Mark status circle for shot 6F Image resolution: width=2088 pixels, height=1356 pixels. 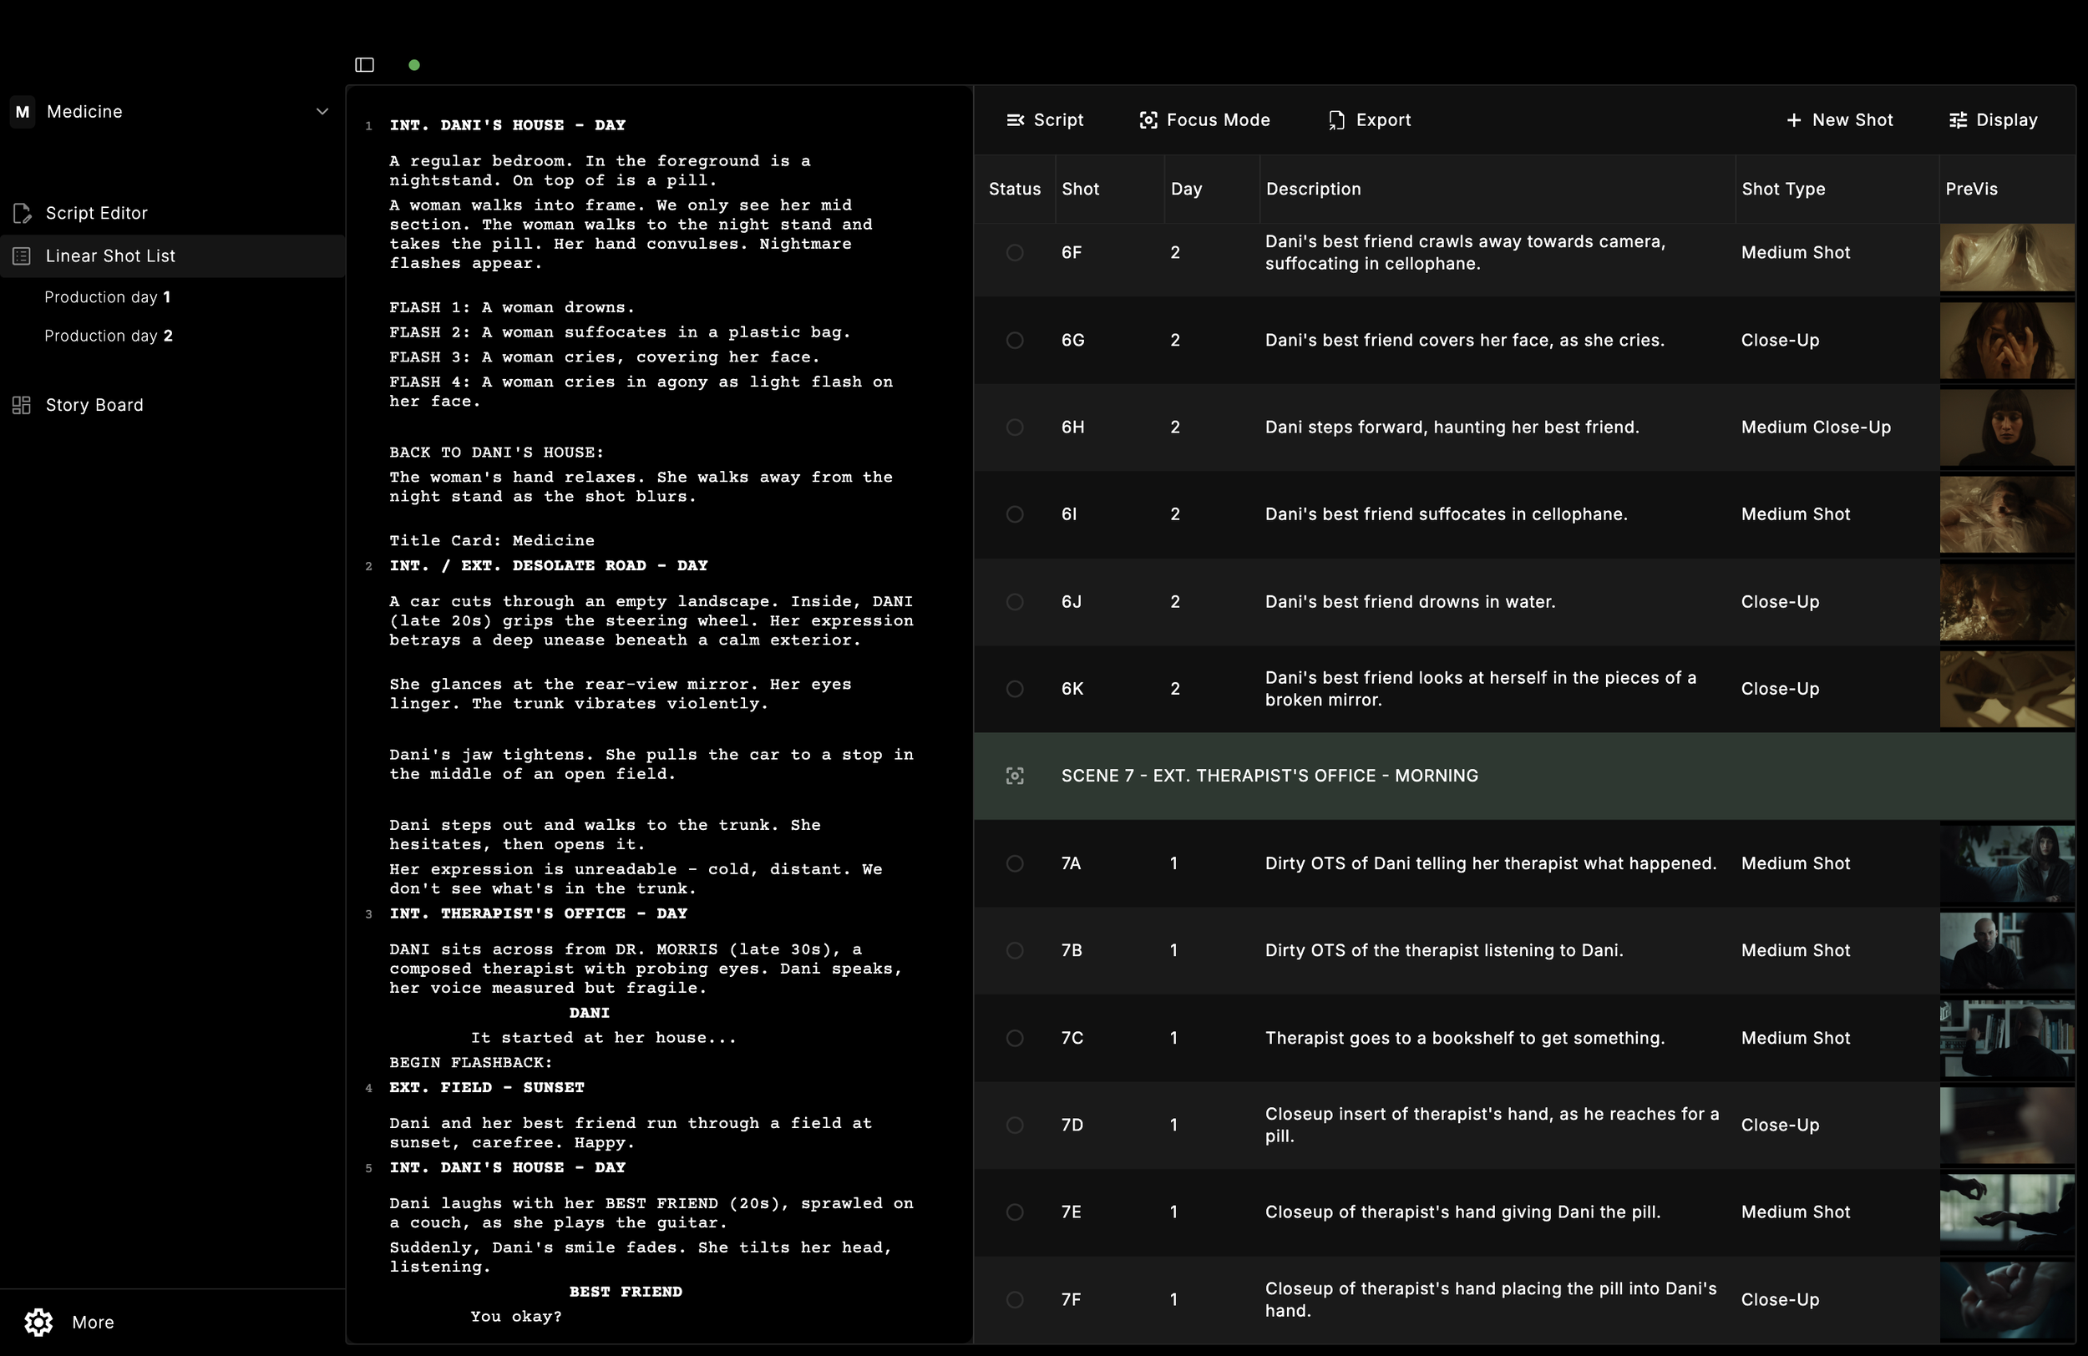[1014, 253]
